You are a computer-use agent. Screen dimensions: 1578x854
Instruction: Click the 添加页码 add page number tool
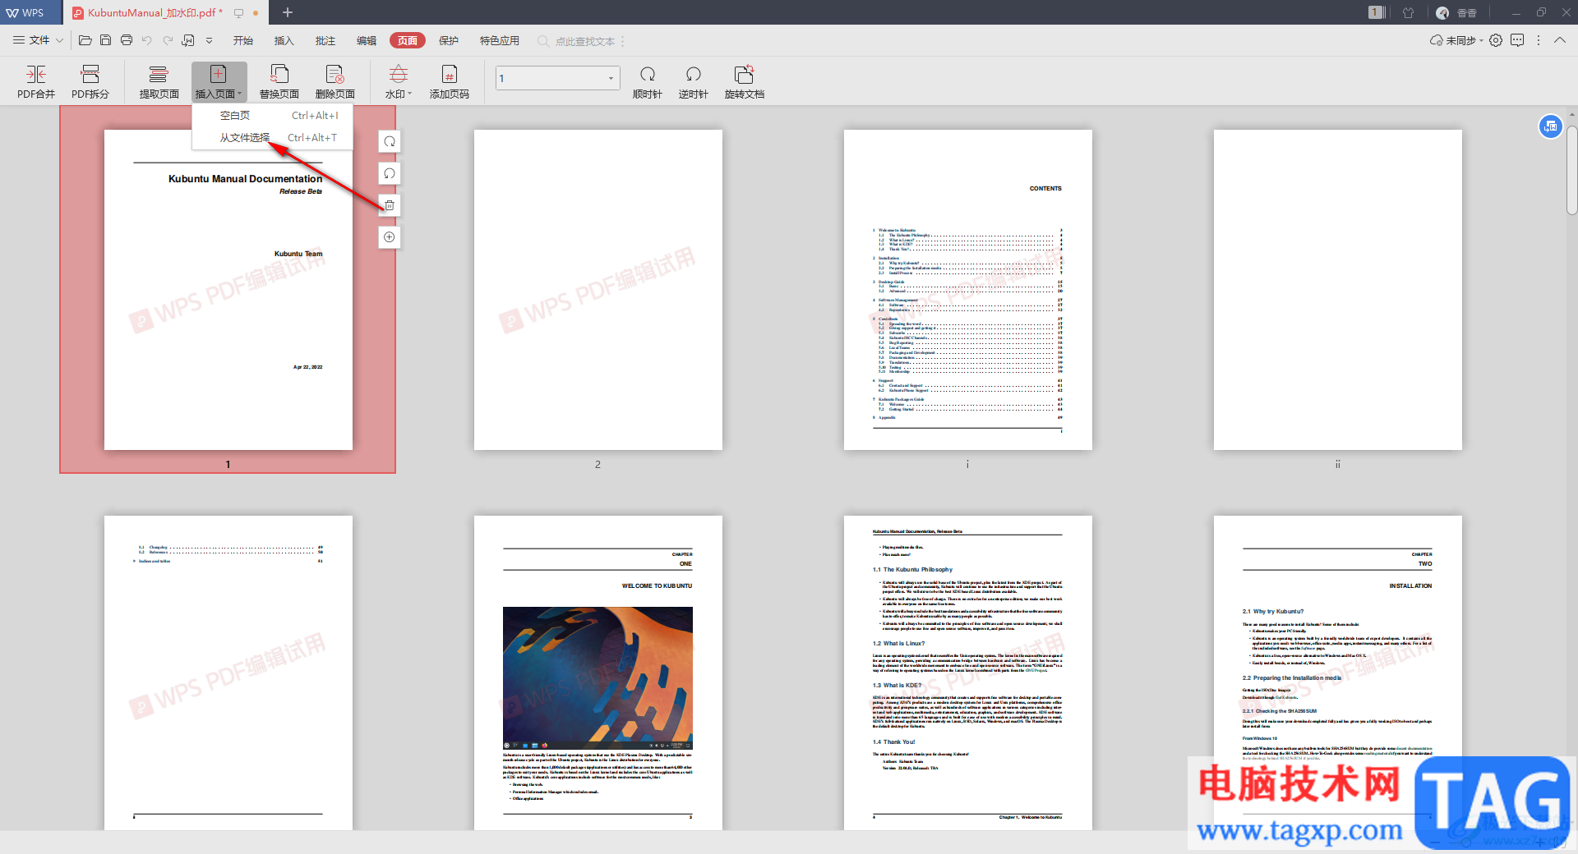[450, 81]
